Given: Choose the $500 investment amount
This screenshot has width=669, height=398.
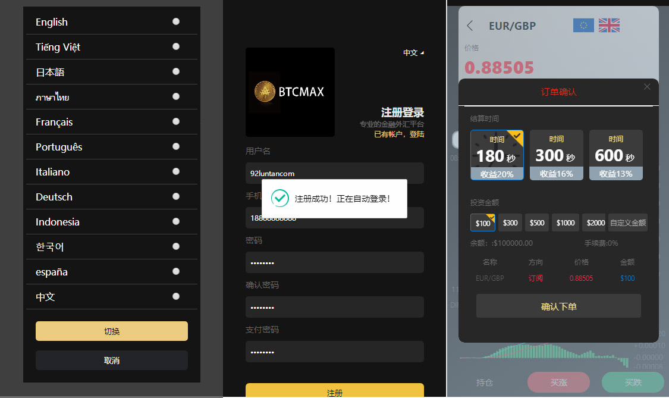Looking at the screenshot, I should coord(537,223).
